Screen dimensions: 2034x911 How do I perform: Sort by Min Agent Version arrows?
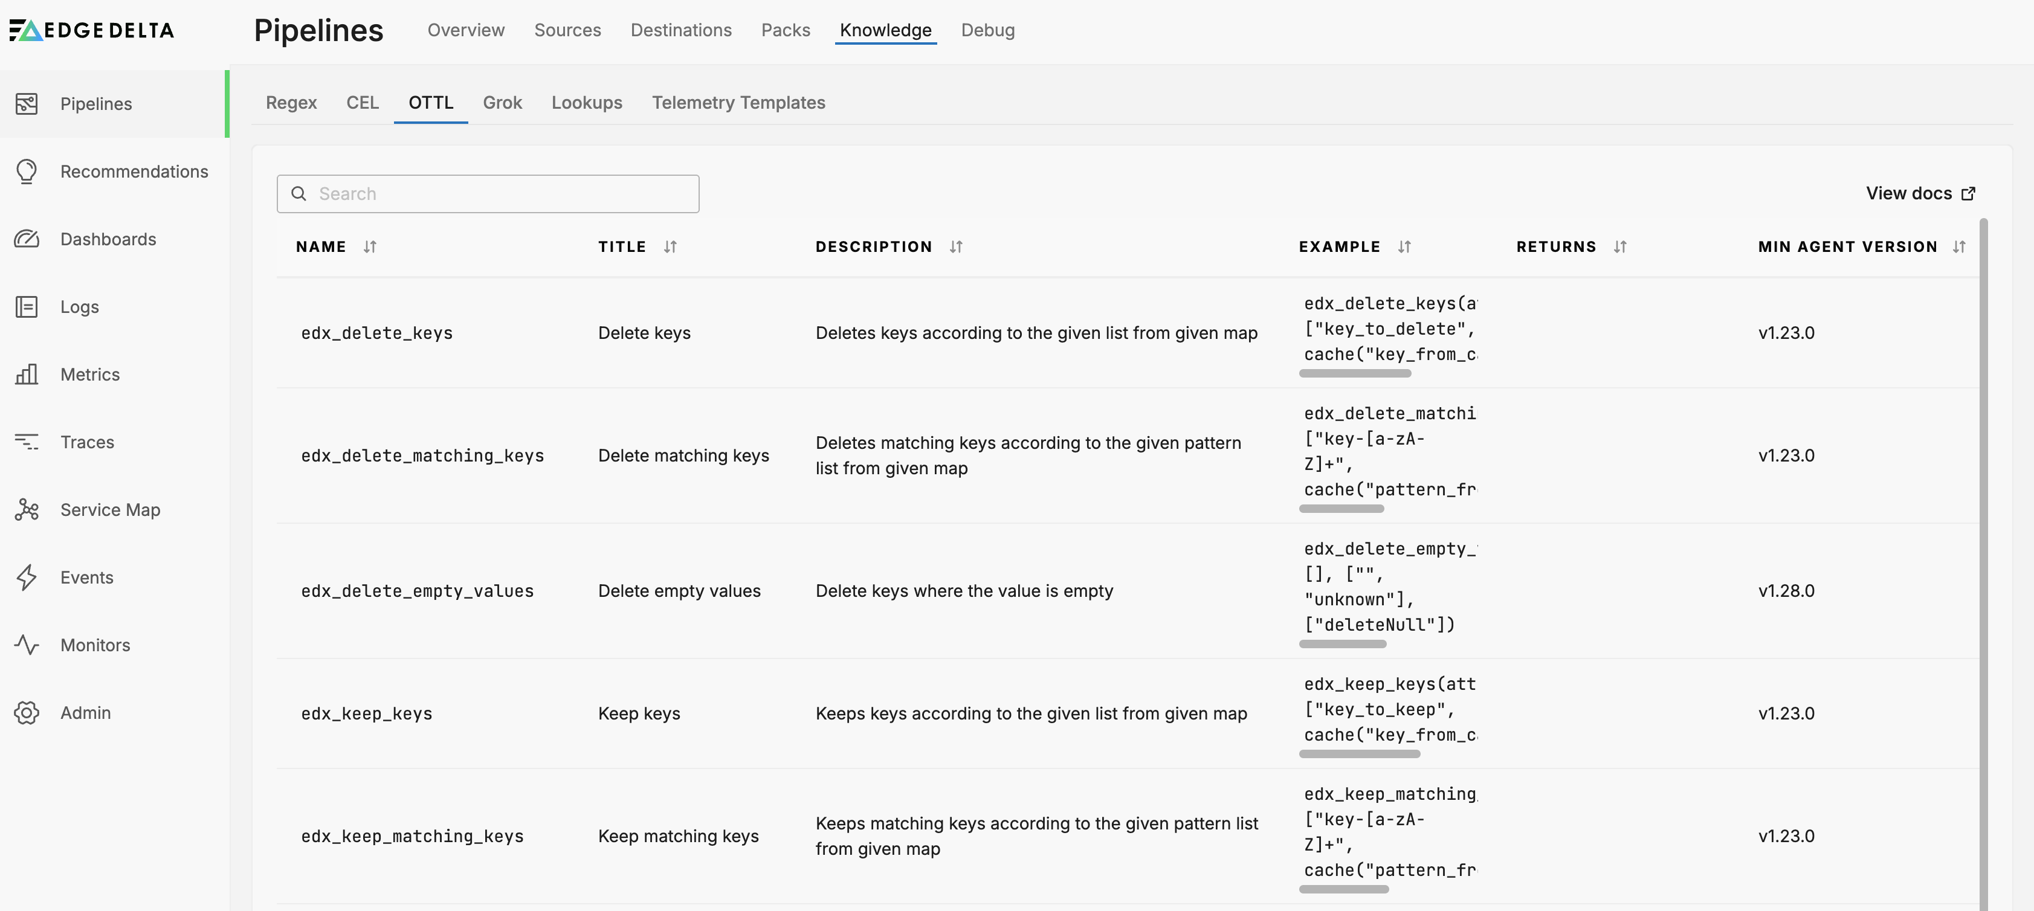pos(1959,247)
